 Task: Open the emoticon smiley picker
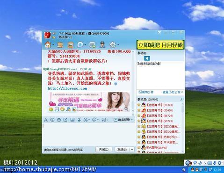click(52, 120)
